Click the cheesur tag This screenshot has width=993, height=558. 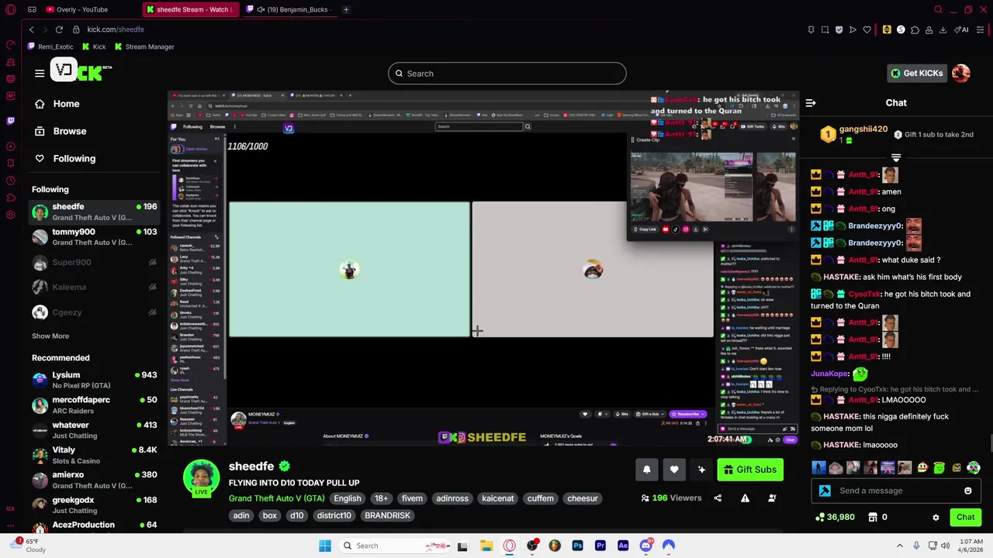(x=583, y=498)
